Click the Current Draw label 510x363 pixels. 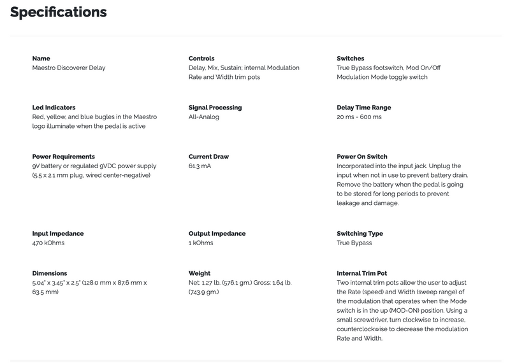pyautogui.click(x=208, y=157)
